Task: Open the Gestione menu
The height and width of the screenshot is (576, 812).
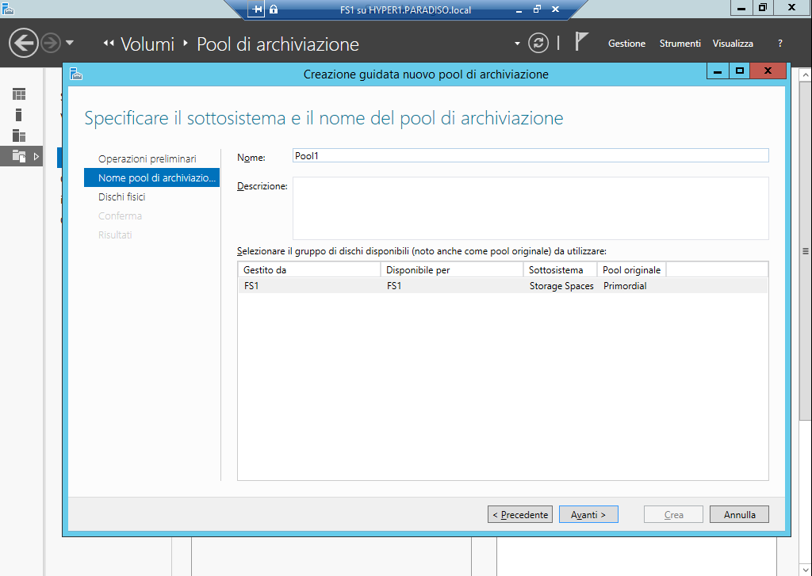Action: 626,44
